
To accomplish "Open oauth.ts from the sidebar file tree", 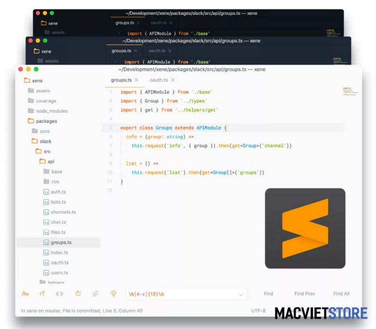I will click(56, 263).
